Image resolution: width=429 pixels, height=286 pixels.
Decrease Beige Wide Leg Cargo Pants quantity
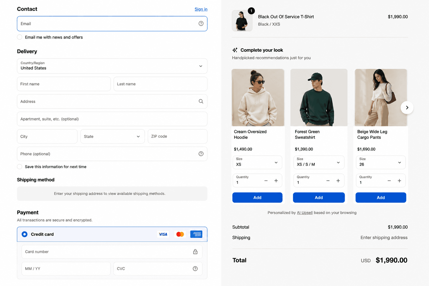[389, 181]
